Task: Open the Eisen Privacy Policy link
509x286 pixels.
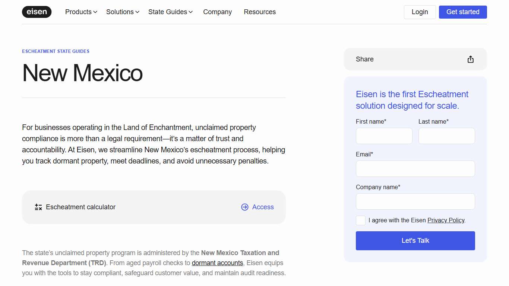Action: tap(446, 220)
